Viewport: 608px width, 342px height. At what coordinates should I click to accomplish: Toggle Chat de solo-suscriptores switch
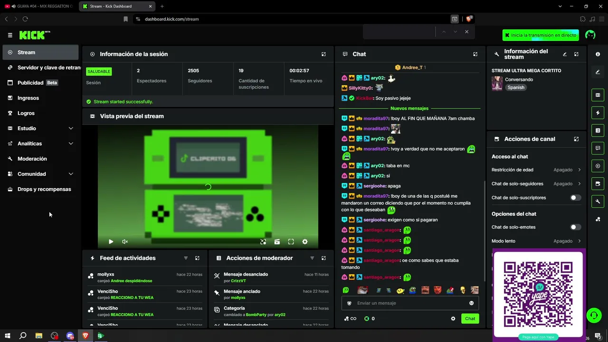pyautogui.click(x=576, y=198)
